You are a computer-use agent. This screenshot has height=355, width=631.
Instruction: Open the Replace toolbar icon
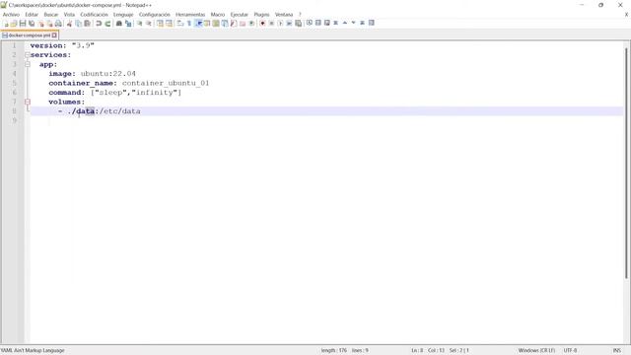pos(128,24)
